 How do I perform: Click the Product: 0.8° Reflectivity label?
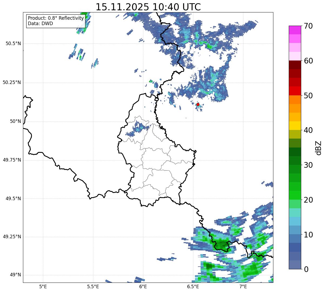pos(56,18)
